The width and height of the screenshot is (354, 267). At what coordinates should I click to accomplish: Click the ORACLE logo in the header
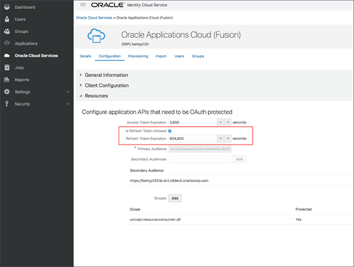108,5
